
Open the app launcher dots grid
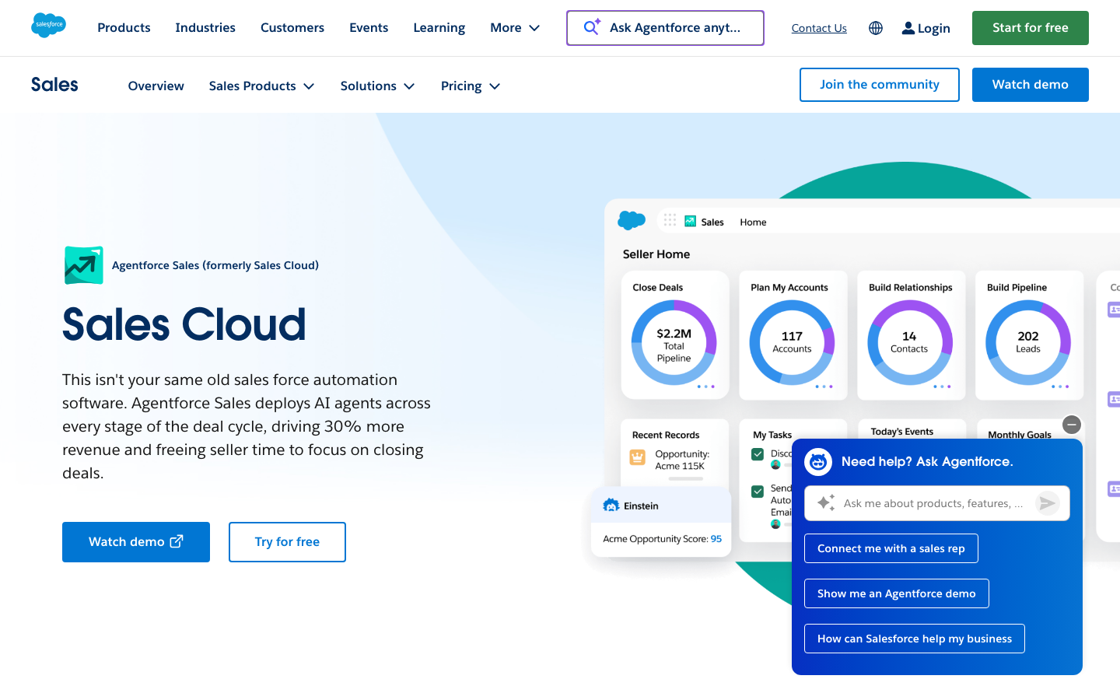click(x=670, y=220)
